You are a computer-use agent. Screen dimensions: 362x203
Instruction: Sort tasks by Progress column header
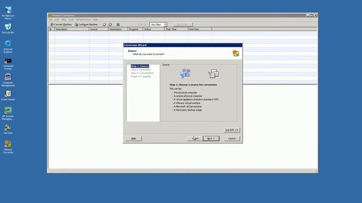[136, 29]
